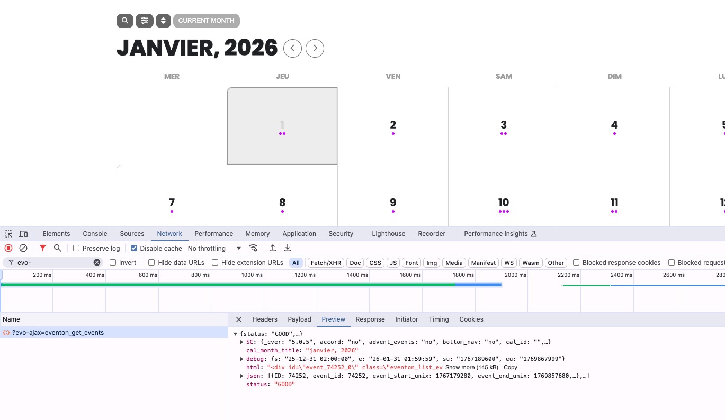Viewport: 725px width, 420px height.
Task: Click the inspect element picker icon
Action: pos(8,234)
